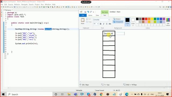Screen dimensions: 172x97
Task: Click Cut in Paint's Clipboard group
Action: point(88,19)
